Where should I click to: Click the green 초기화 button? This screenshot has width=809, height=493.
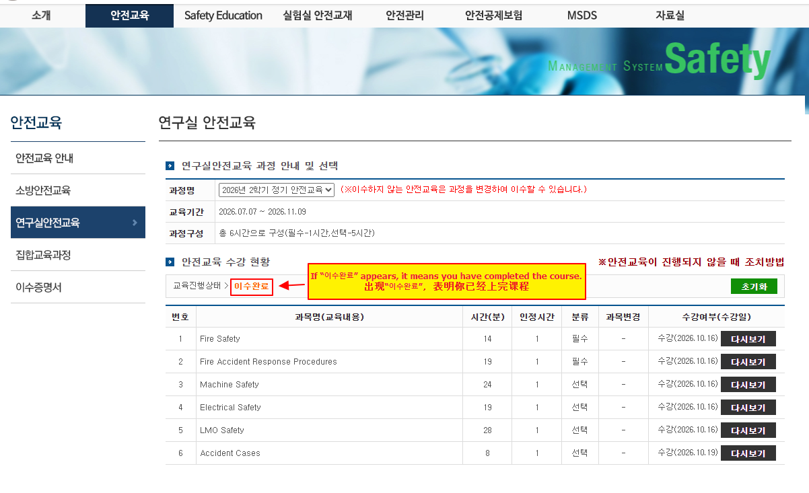point(754,287)
